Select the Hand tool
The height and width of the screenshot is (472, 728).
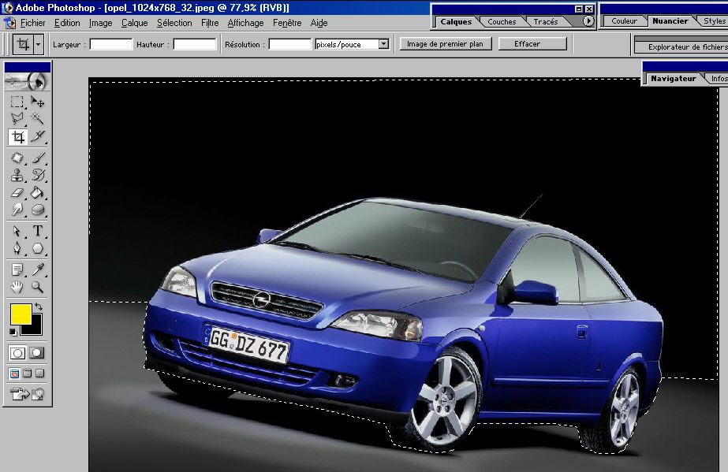click(17, 288)
